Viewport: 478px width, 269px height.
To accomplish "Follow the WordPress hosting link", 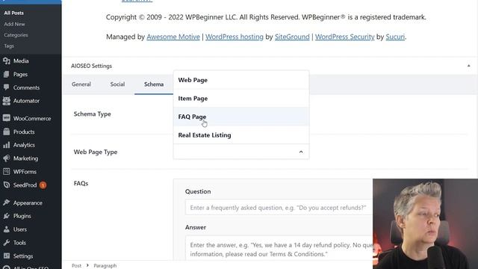I will pyautogui.click(x=234, y=37).
